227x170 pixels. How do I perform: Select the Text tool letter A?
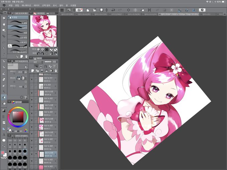(4, 135)
